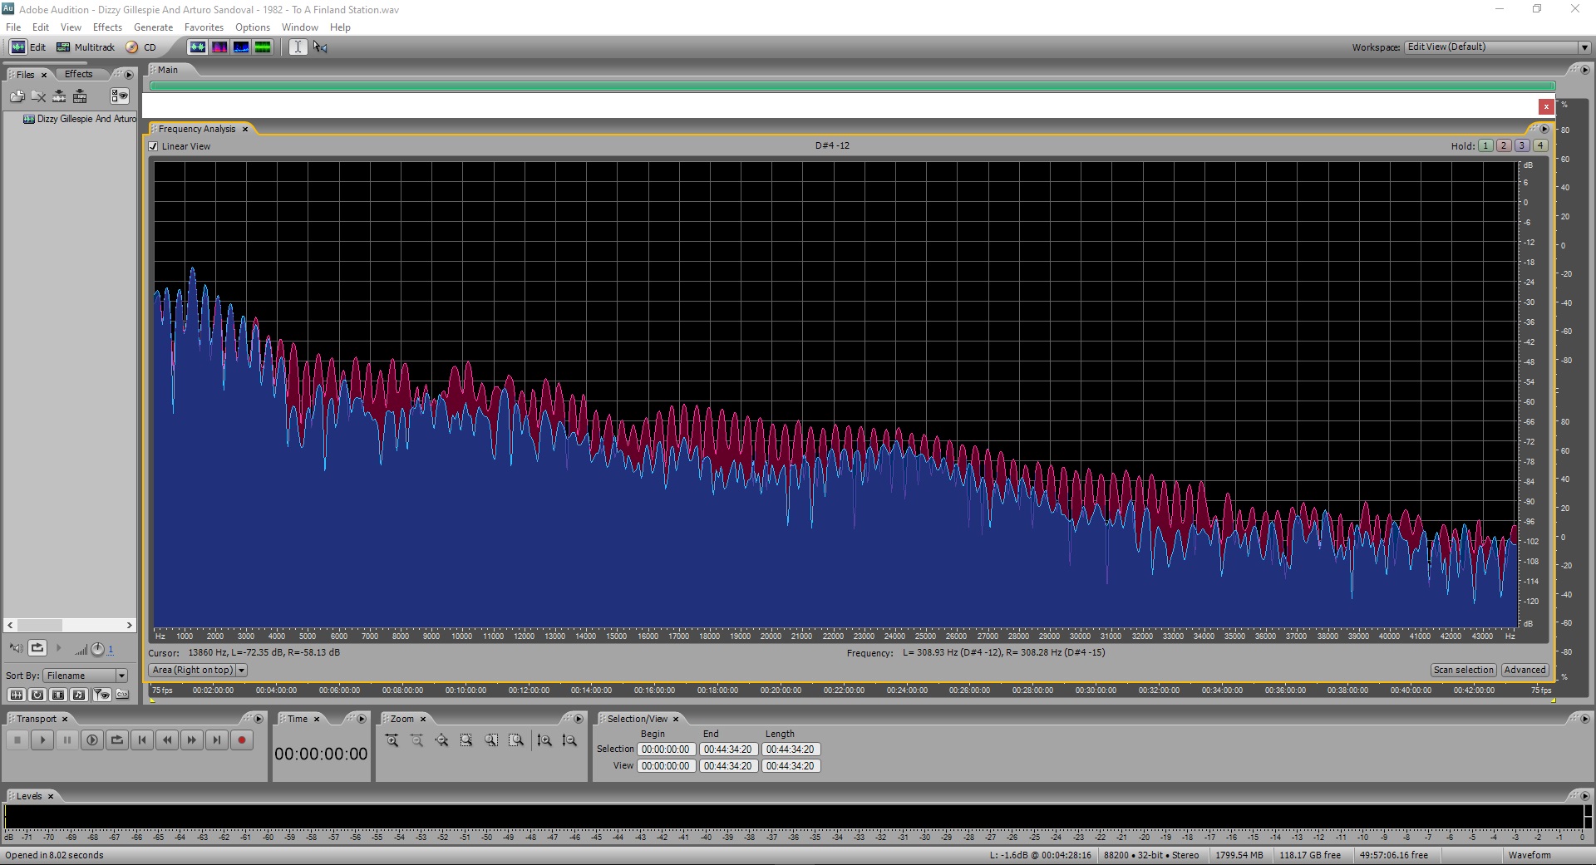Screen dimensions: 1596x865
Task: Toggle Show Loop Files filter
Action: pos(37,695)
